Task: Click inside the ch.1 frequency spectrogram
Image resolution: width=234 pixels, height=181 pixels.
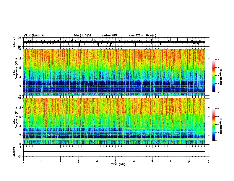Action: tap(114, 72)
